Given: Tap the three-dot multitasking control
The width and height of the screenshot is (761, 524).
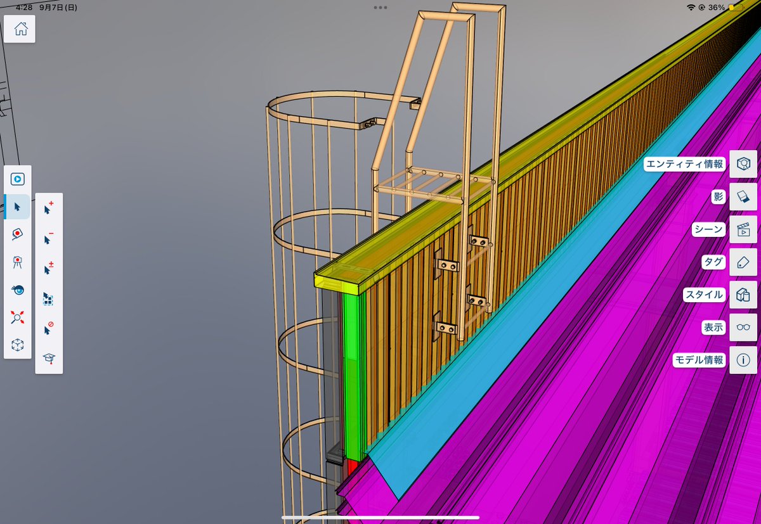Looking at the screenshot, I should click(380, 8).
